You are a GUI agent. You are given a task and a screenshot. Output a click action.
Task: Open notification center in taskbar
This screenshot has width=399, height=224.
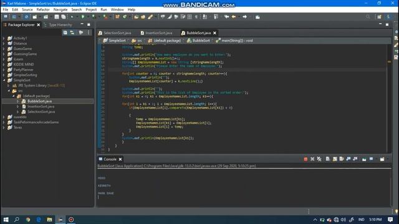click(x=390, y=220)
